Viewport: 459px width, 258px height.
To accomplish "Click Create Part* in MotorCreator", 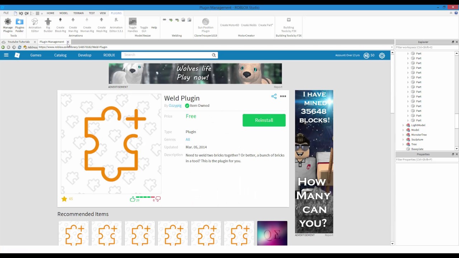I will click(x=266, y=25).
